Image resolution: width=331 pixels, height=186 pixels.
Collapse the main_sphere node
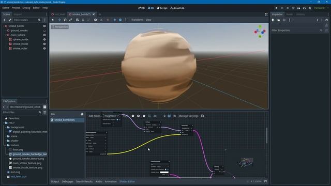[6, 35]
